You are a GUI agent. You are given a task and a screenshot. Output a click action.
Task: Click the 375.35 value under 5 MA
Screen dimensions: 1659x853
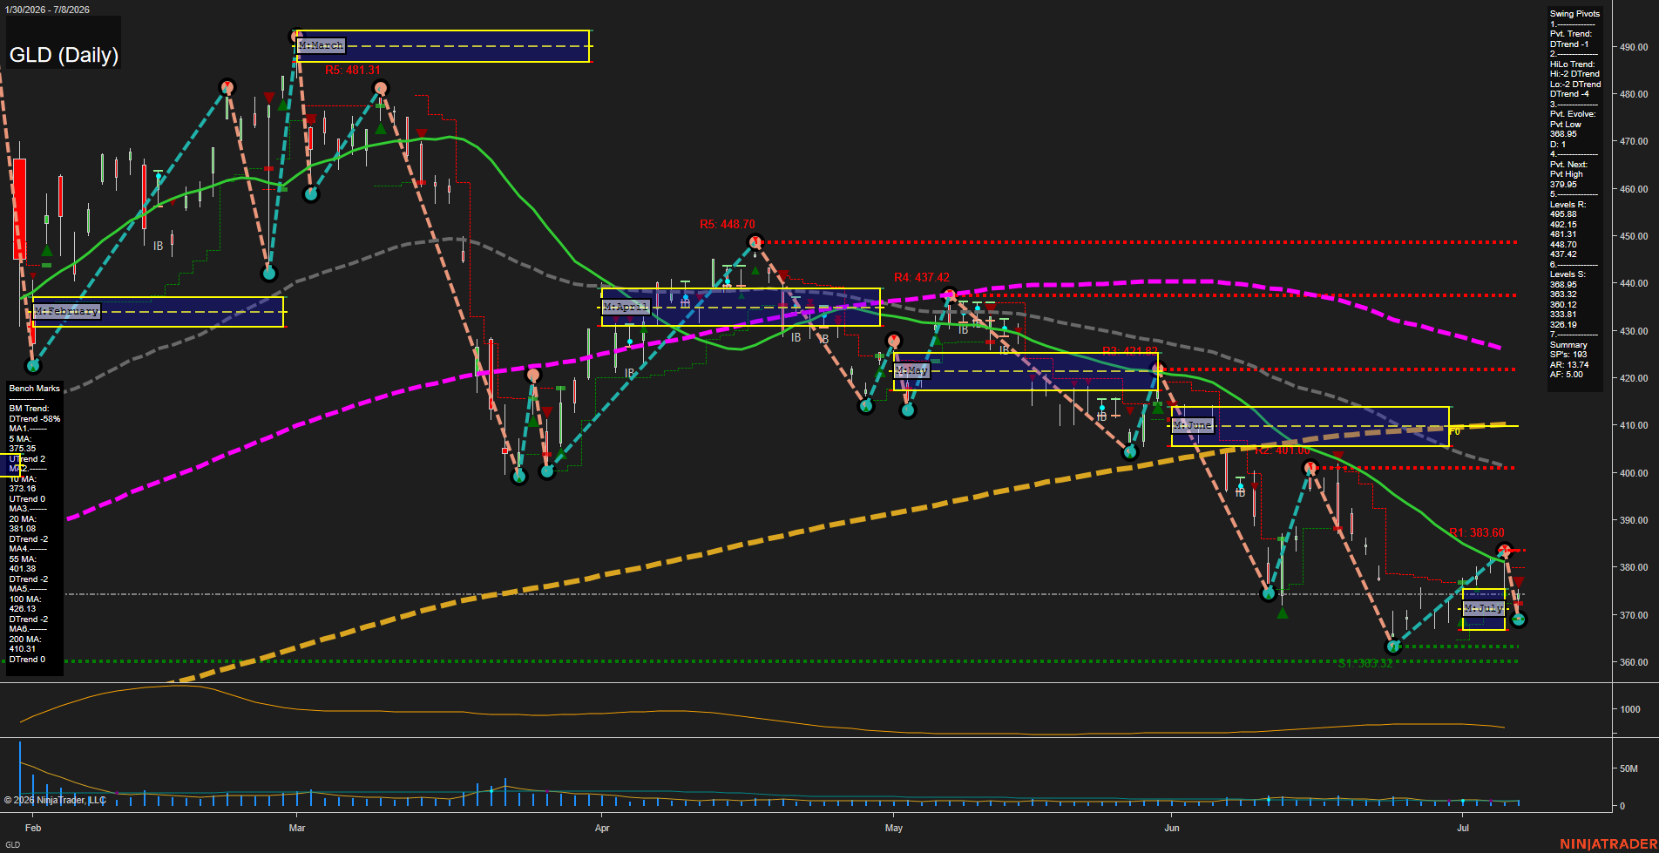(23, 449)
